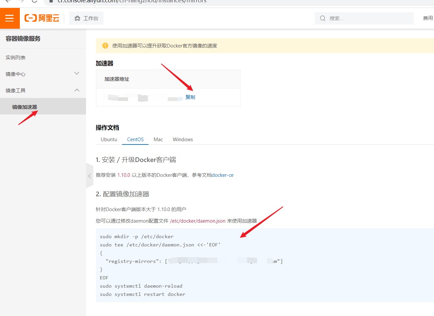Click the '2. 配置镜像加速器' heading
The image size is (434, 316).
122,194
